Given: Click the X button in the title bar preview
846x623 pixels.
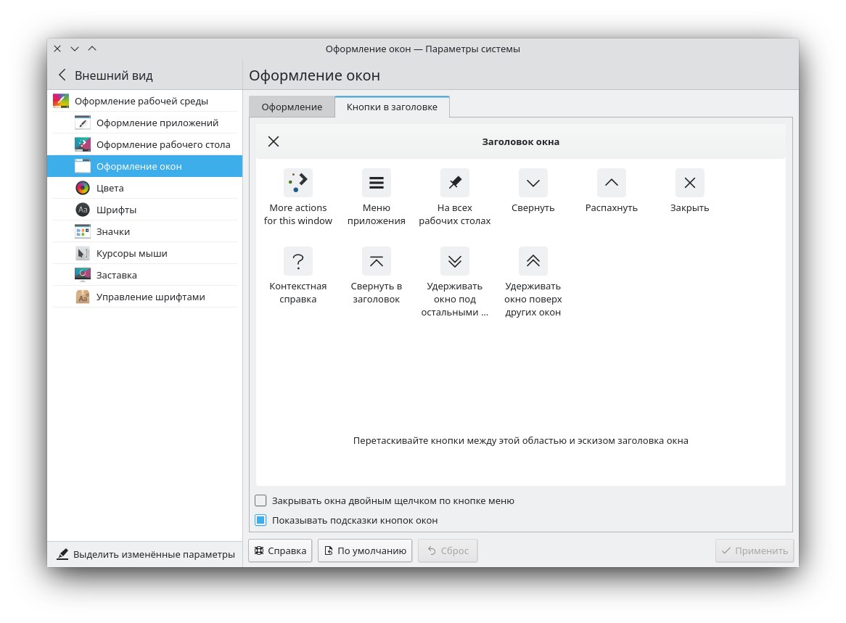Looking at the screenshot, I should click(274, 141).
